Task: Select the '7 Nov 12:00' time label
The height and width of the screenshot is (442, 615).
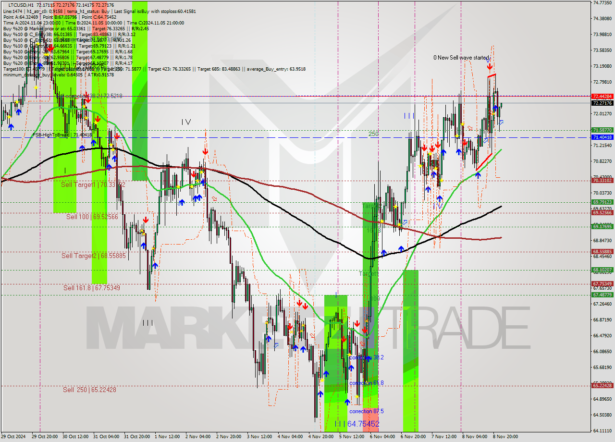Action: click(x=445, y=437)
